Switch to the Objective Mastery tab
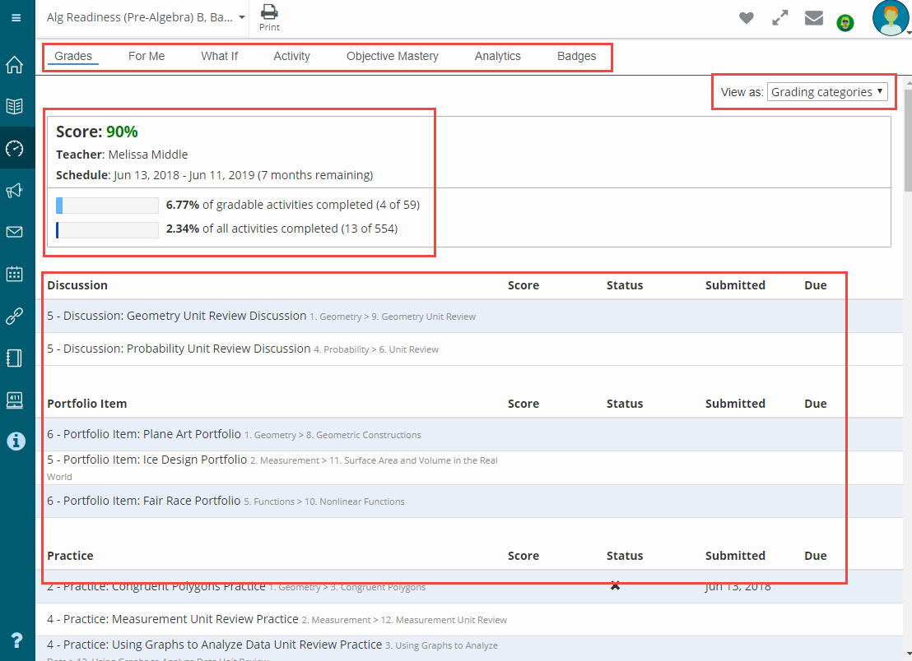Screen dimensions: 912x661 [x=392, y=56]
